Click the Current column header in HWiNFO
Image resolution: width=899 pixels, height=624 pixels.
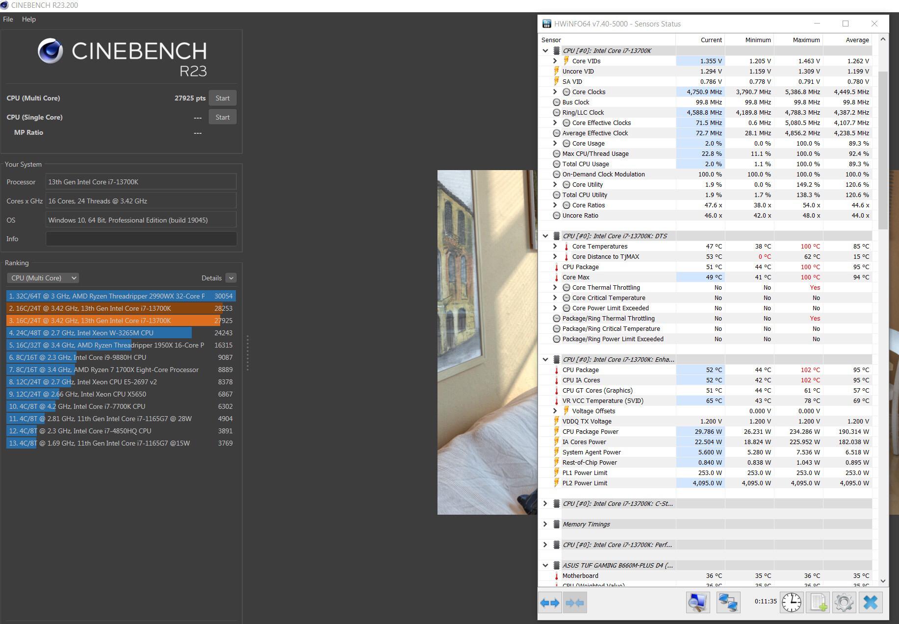pos(700,40)
